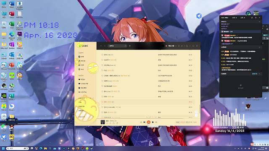Open the sound quality selector in player bar
The height and width of the screenshot is (151, 269).
178,122
